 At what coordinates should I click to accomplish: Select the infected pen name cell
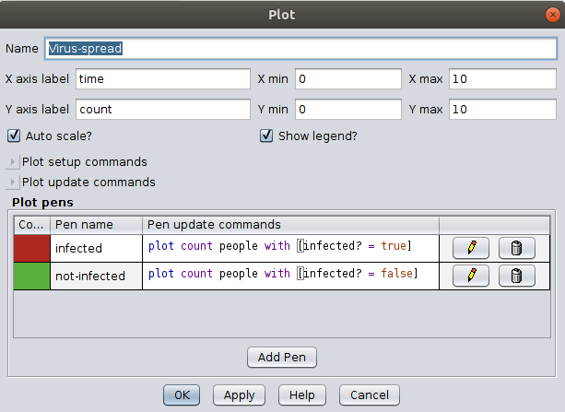point(96,248)
